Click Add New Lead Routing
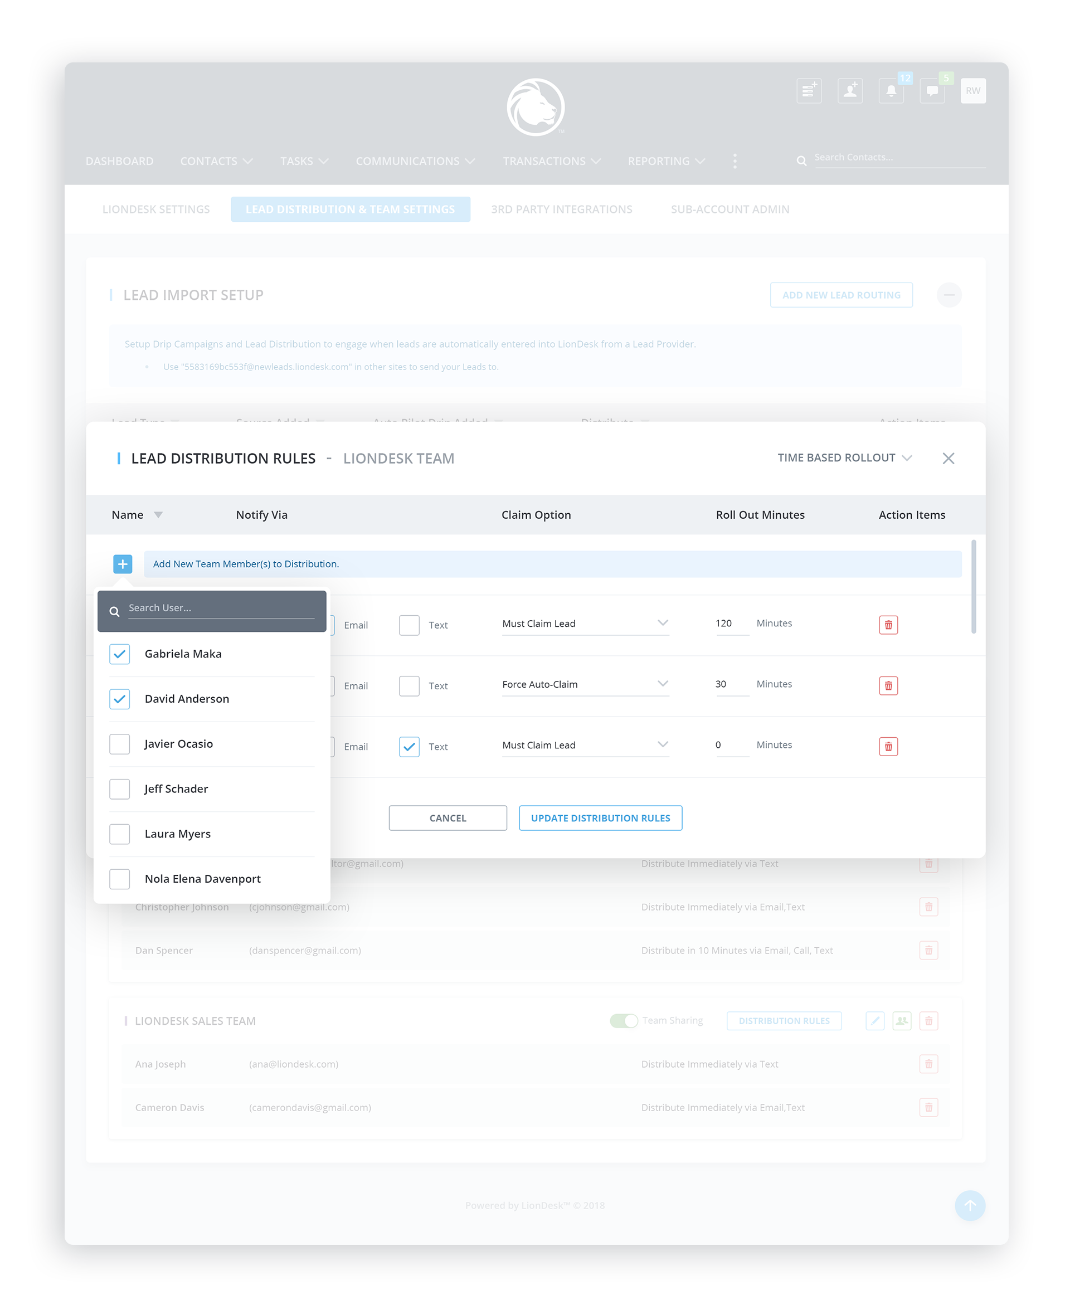 point(841,295)
